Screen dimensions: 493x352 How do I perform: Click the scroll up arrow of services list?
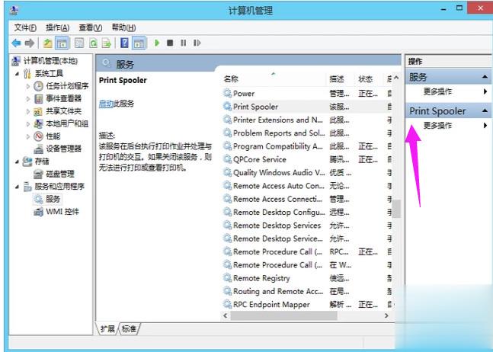(396, 78)
